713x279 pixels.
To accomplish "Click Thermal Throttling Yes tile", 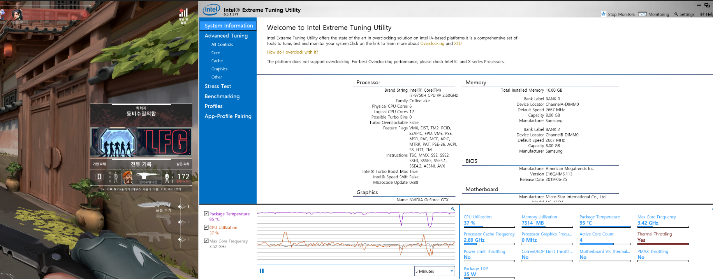I will (x=663, y=238).
